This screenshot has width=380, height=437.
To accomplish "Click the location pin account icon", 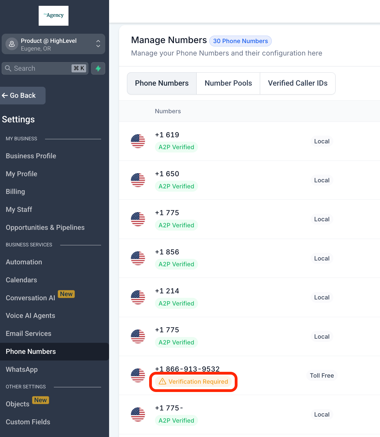I will [x=12, y=44].
